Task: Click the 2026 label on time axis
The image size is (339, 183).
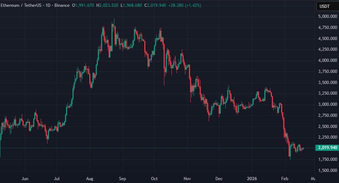Action: click(x=252, y=179)
